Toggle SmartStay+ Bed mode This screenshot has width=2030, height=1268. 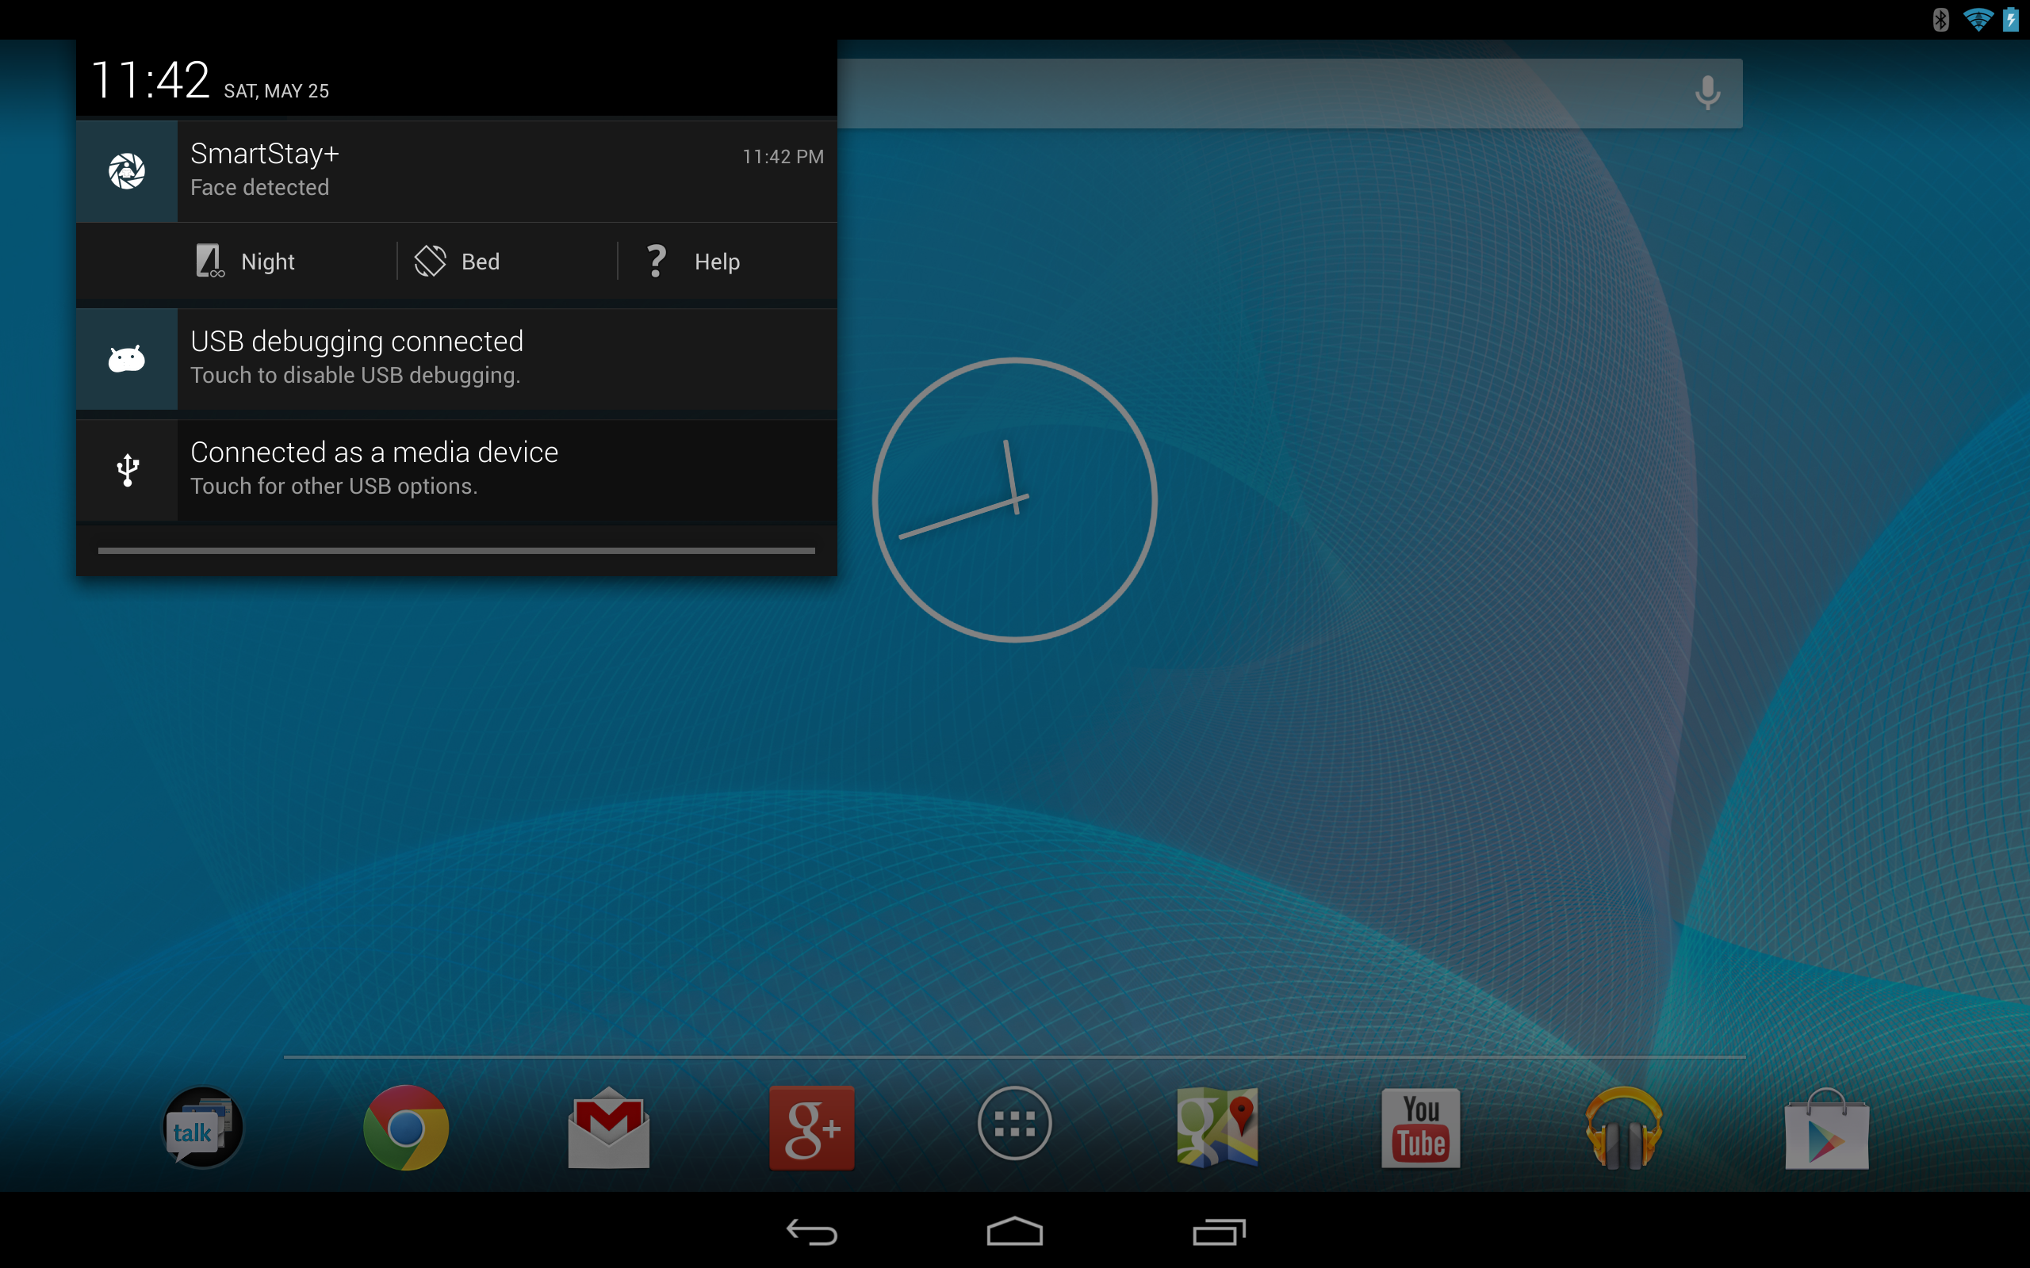tap(458, 262)
